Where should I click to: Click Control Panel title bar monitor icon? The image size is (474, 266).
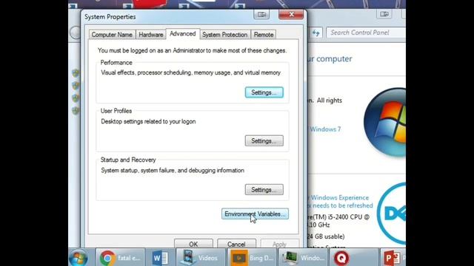384,14
